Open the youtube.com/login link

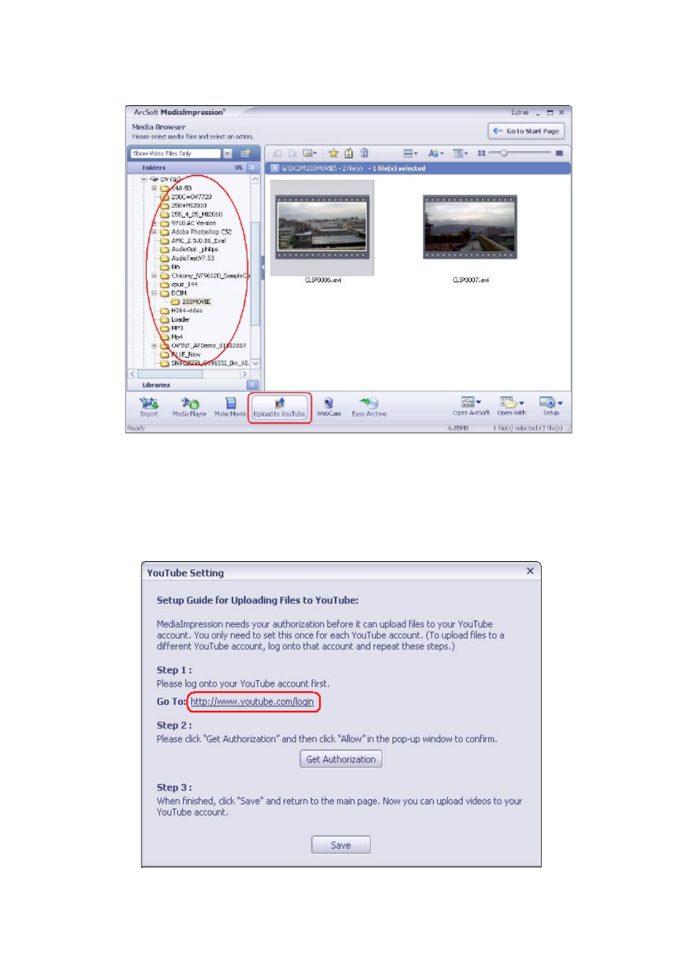point(252,702)
